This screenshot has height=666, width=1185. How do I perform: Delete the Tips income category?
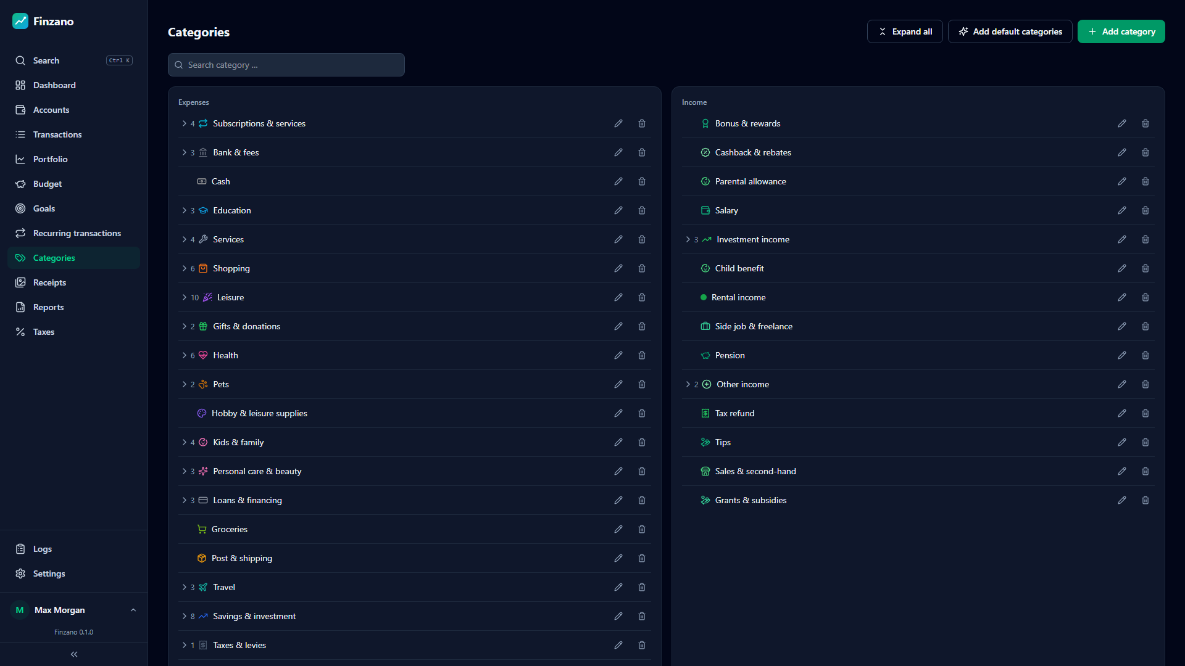(x=1145, y=442)
